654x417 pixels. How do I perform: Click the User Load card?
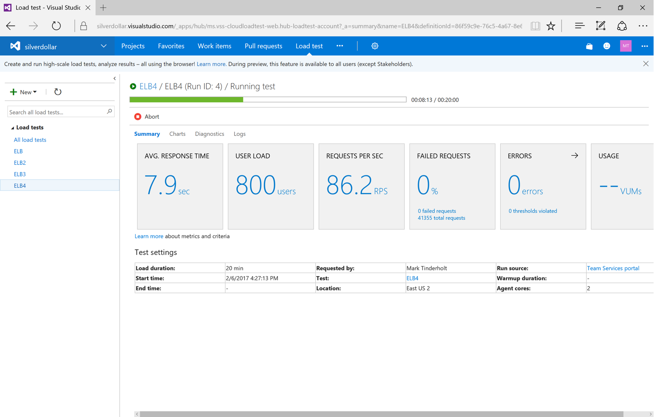click(x=271, y=186)
